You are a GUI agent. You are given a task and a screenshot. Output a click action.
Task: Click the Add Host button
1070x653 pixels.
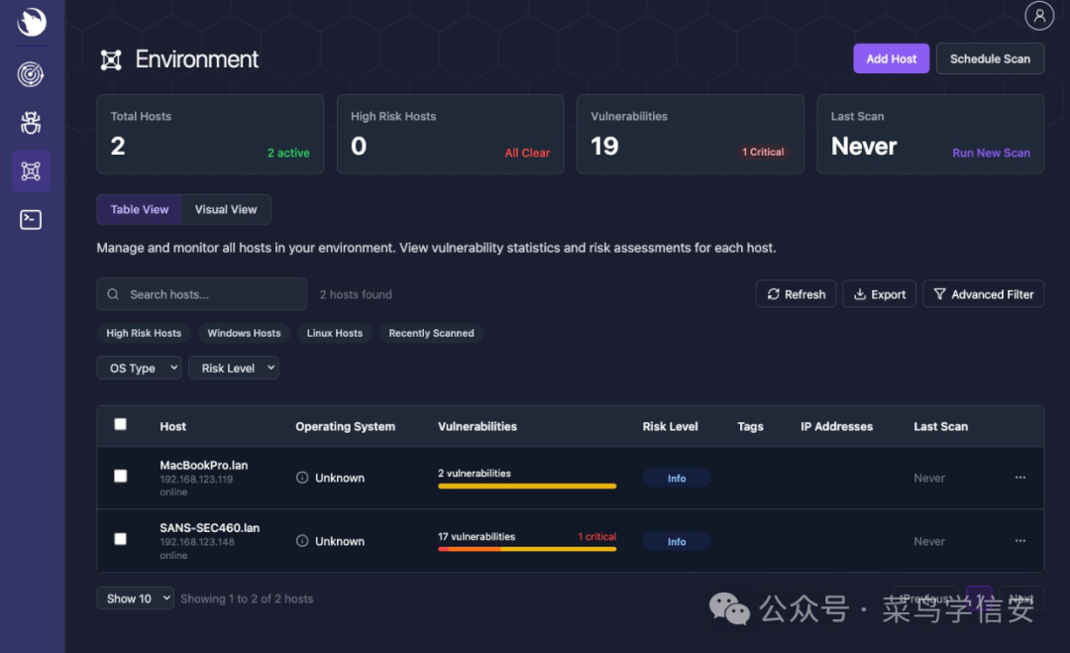pos(892,58)
